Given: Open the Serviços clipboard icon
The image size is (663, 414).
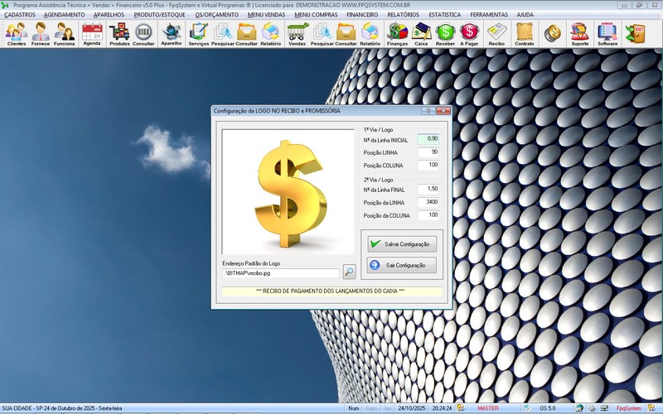Looking at the screenshot, I should [198, 34].
